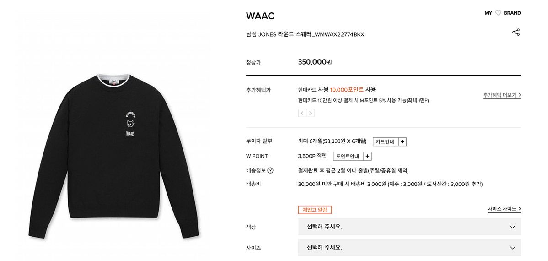This screenshot has width=548, height=261.
Task: Open delivery info help question mark
Action: point(270,171)
